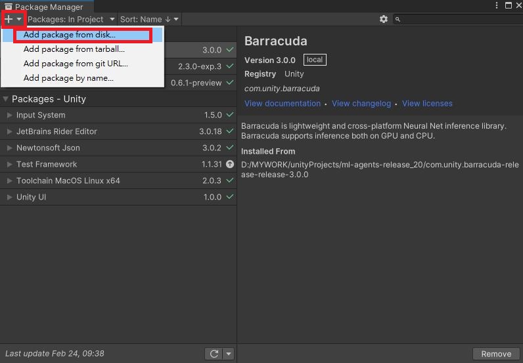Choose Add package from tarball
The width and height of the screenshot is (523, 363).
pyautogui.click(x=82, y=49)
